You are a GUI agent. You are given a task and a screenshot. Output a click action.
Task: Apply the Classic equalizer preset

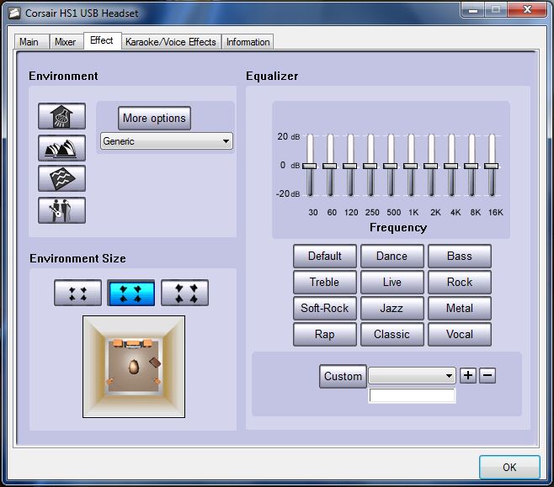[x=392, y=334]
